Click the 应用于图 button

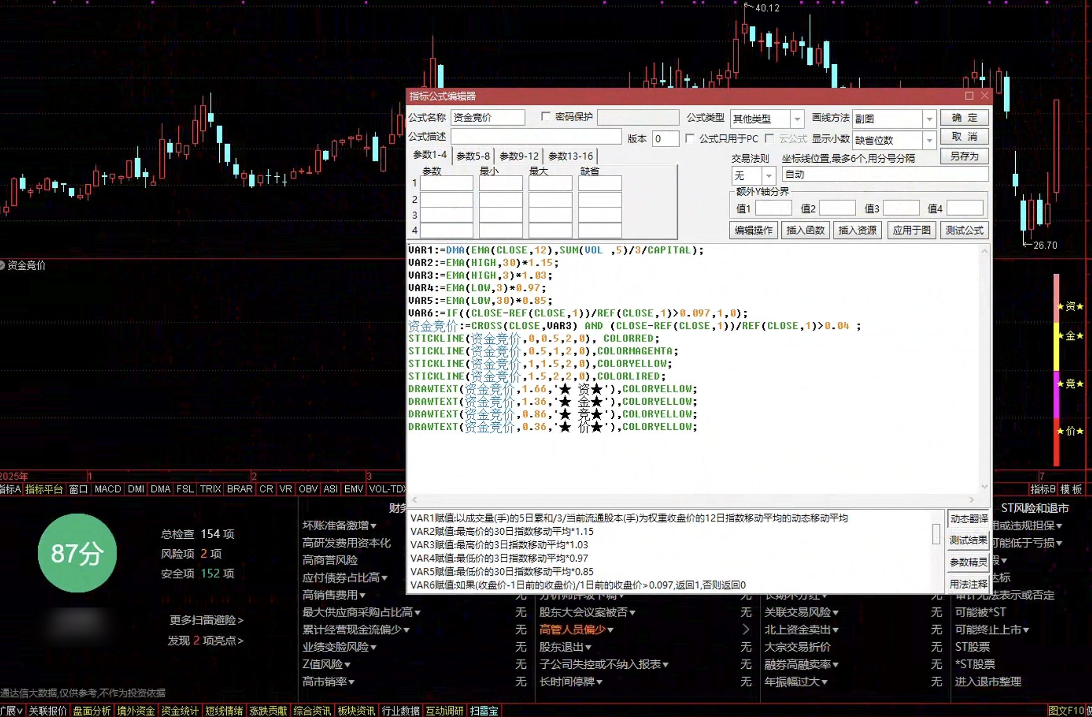coord(911,230)
